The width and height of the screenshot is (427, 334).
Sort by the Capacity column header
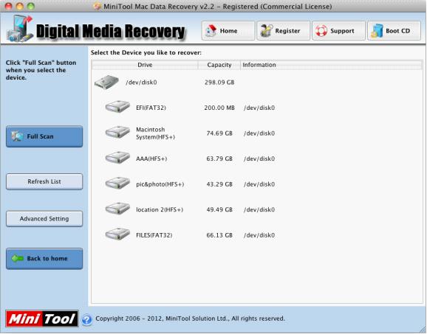click(x=219, y=65)
